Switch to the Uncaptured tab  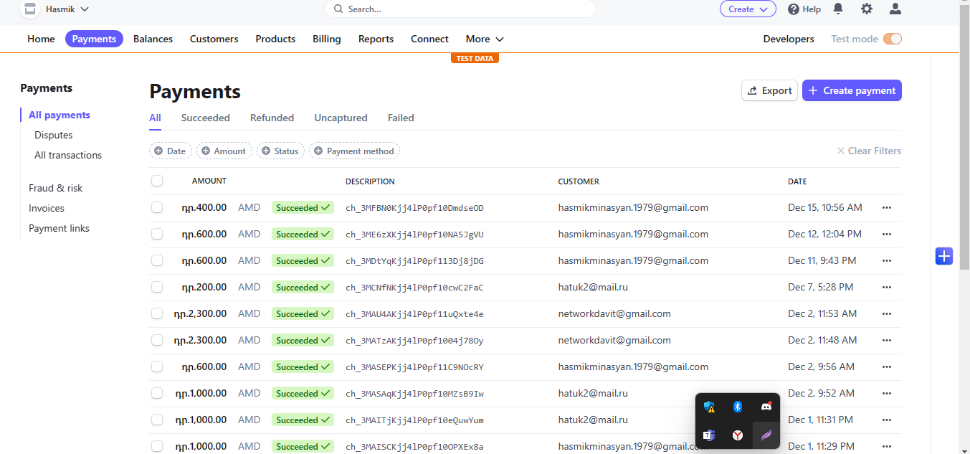[x=341, y=118]
